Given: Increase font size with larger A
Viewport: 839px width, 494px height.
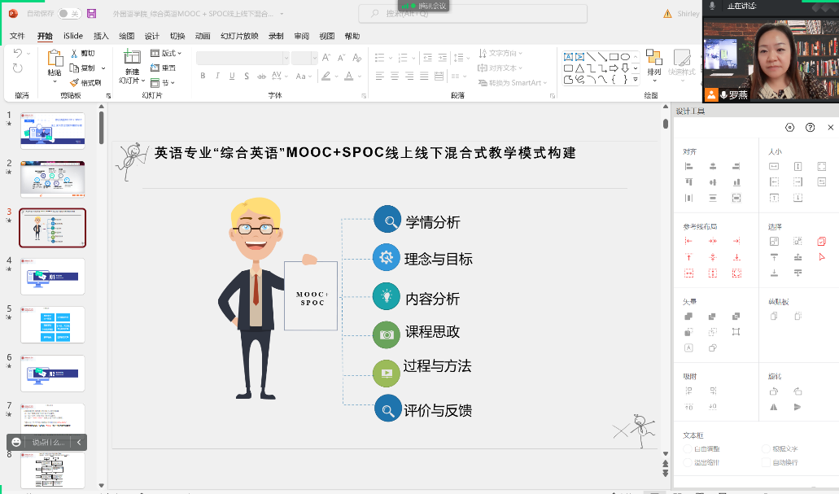Looking at the screenshot, I should pos(326,57).
